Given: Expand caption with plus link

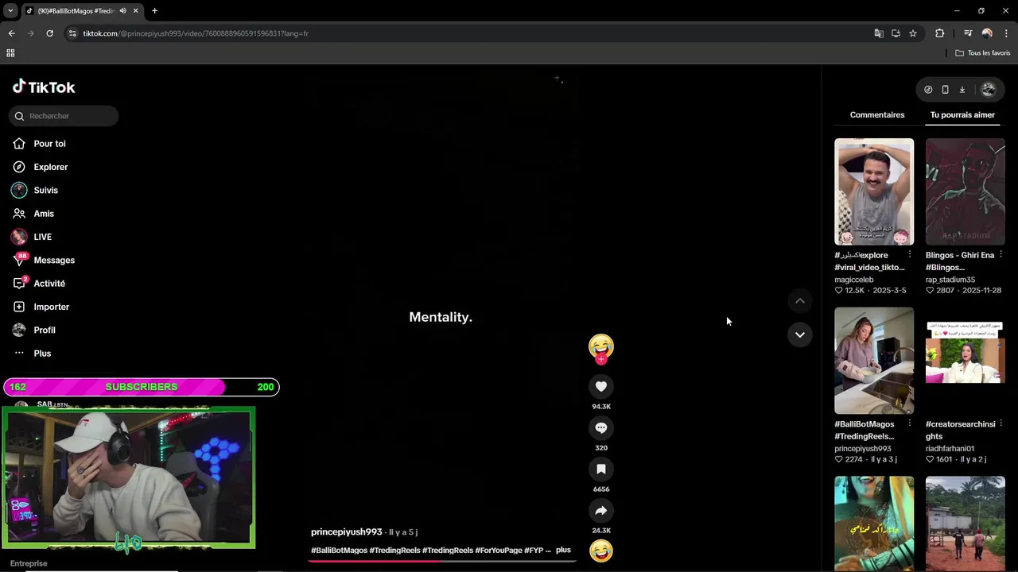Looking at the screenshot, I should (563, 550).
